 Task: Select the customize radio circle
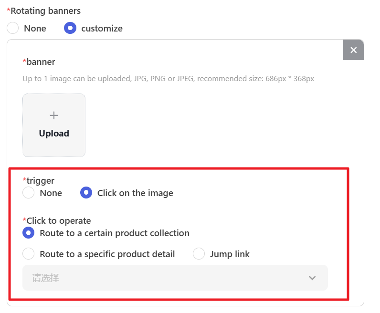point(70,28)
